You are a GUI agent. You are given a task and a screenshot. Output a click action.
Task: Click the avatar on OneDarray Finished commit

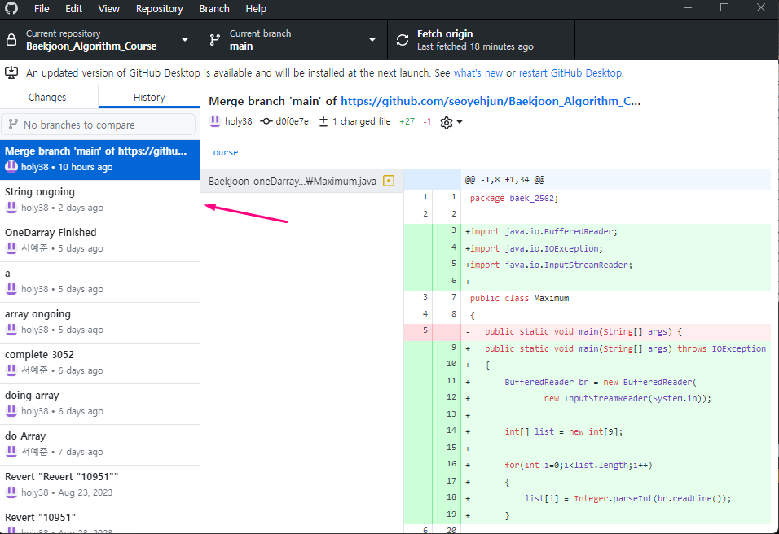(11, 248)
